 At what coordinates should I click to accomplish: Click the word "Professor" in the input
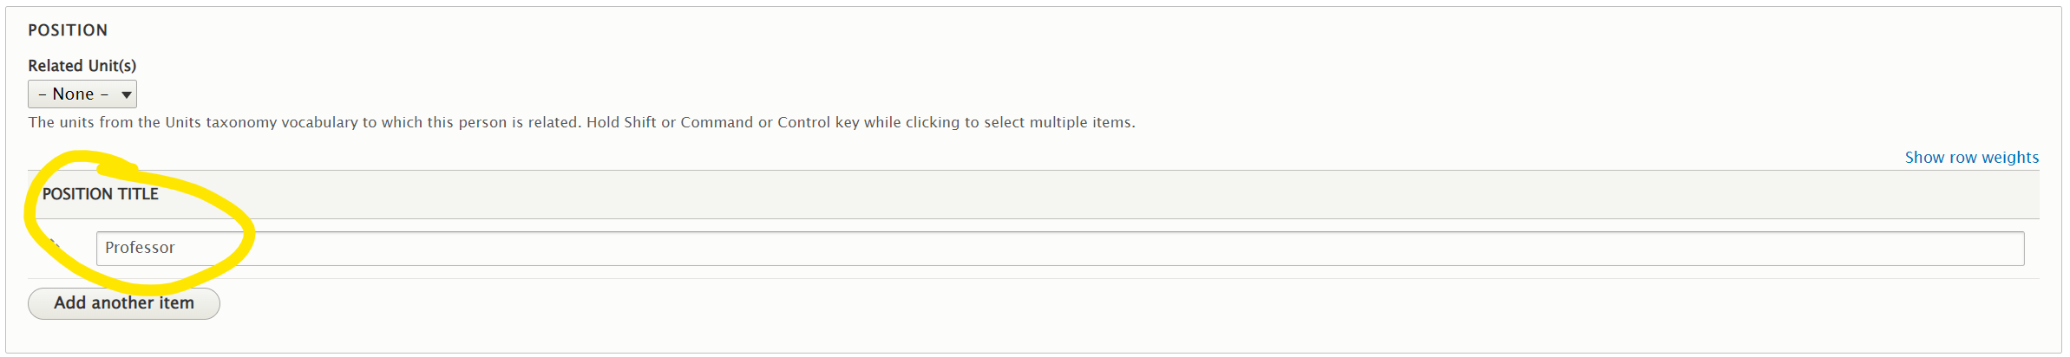[140, 248]
